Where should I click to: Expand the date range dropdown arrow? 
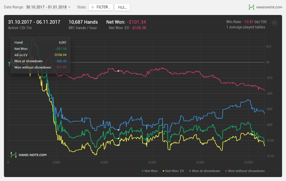click(x=69, y=7)
